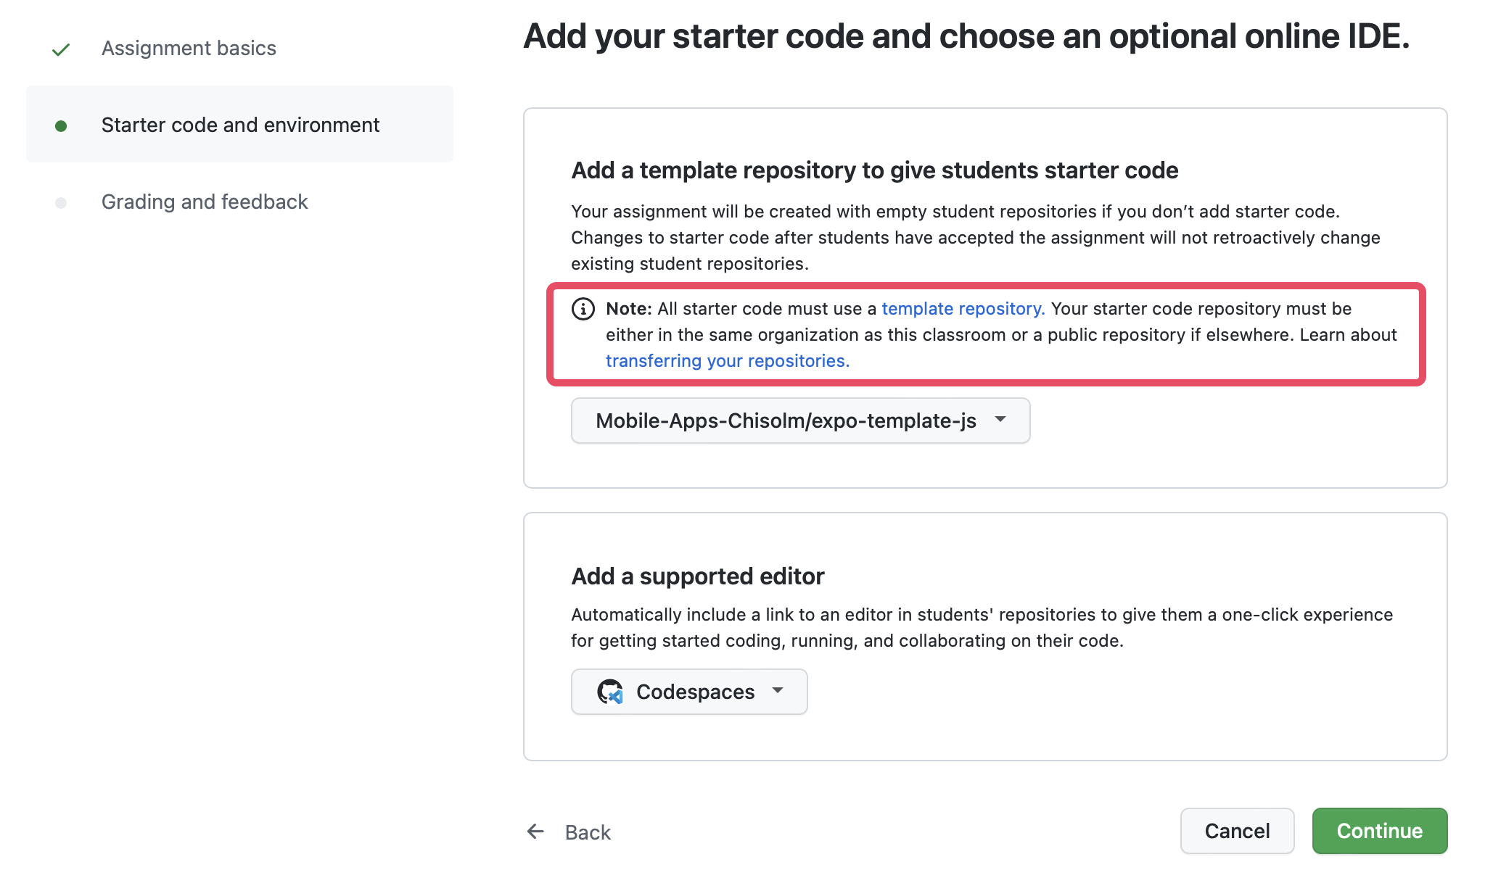This screenshot has width=1493, height=886.
Task: Go to the Grading and feedback step
Action: tap(205, 202)
